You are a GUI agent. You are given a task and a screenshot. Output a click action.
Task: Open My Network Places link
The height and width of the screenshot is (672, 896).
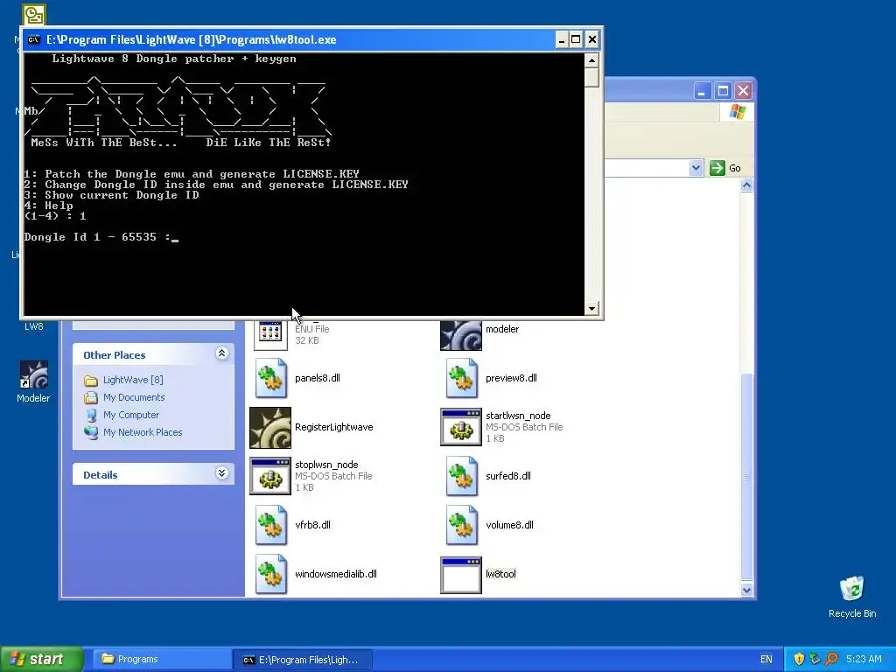(x=143, y=432)
